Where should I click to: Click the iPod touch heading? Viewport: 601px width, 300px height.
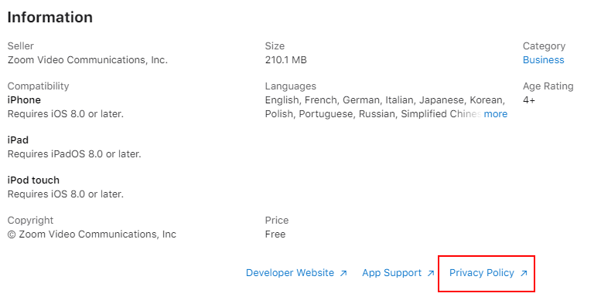click(x=33, y=180)
